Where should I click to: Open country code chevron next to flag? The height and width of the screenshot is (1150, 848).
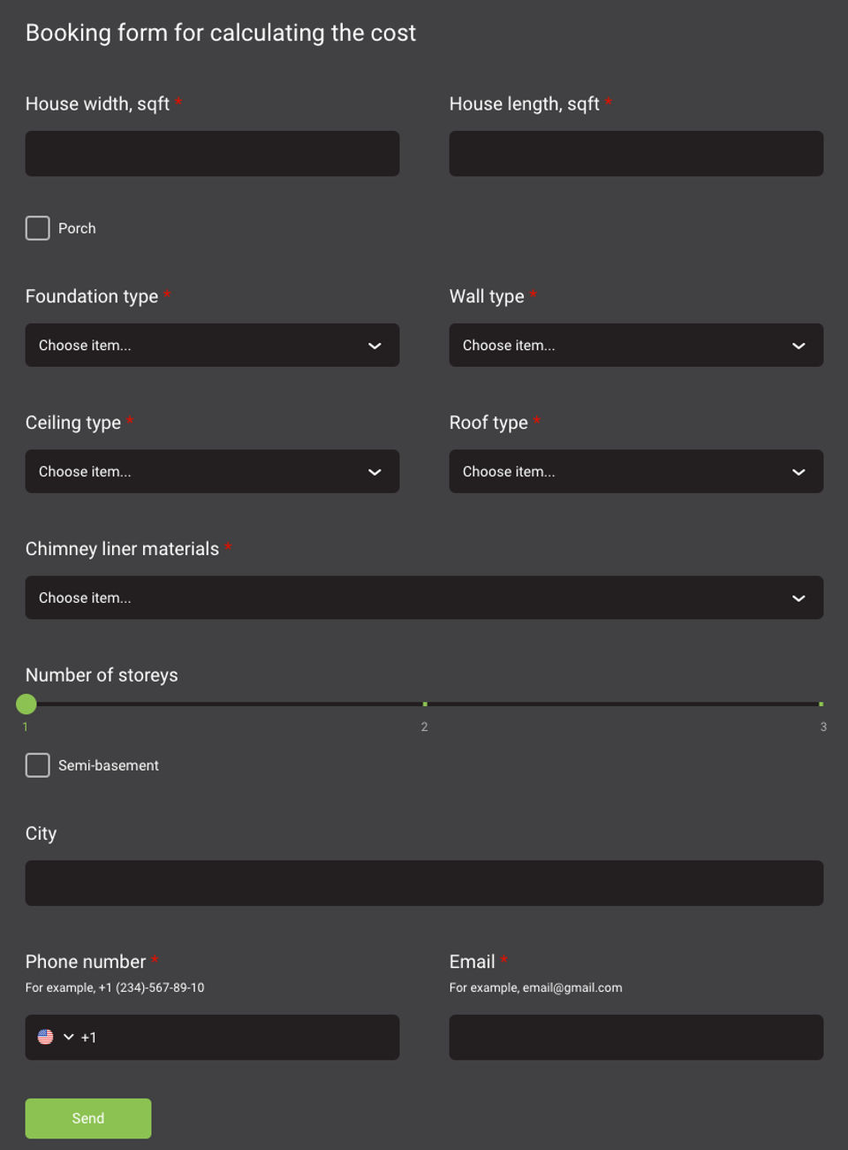click(69, 1037)
